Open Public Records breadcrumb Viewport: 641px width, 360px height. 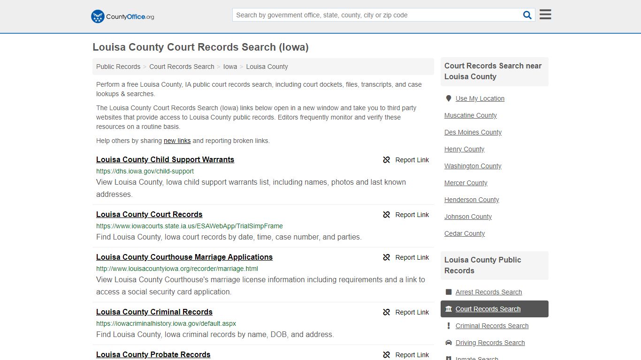(118, 67)
